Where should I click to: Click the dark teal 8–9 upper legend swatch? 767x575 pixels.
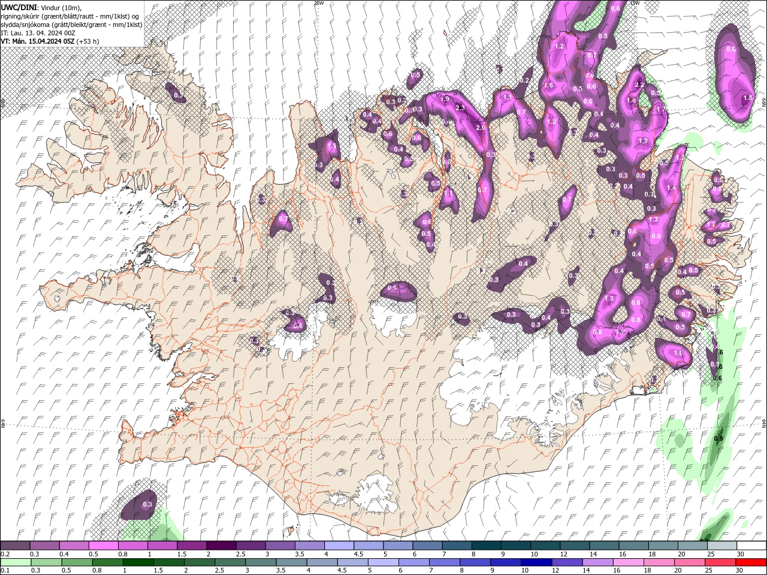(x=487, y=546)
